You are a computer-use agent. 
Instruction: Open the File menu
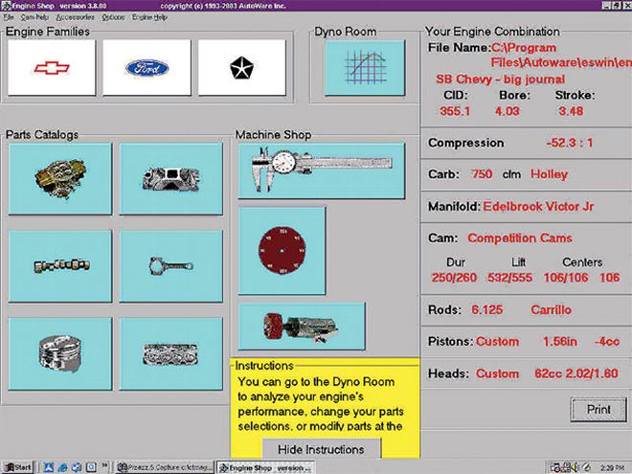[x=9, y=17]
